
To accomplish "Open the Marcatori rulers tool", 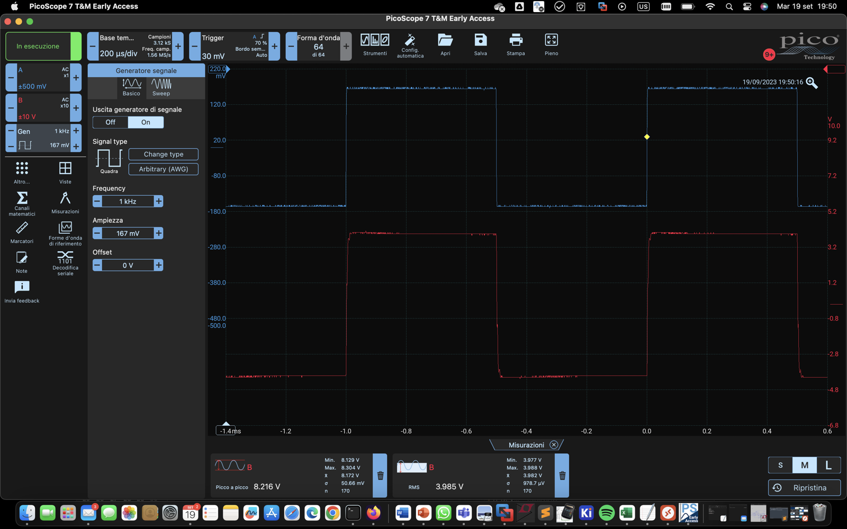I will 22,233.
